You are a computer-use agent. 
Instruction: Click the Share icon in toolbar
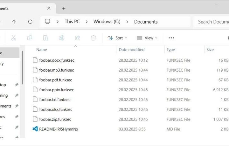77,38
